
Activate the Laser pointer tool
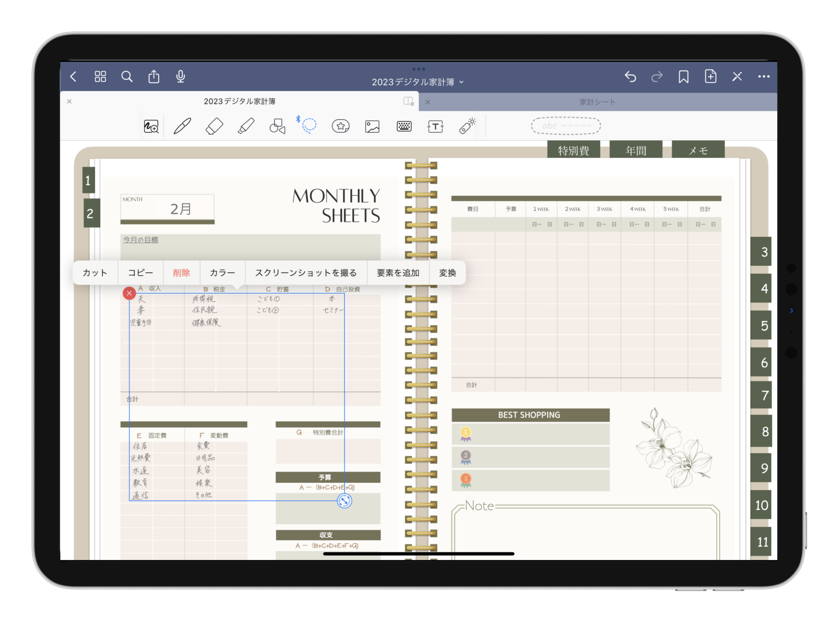(467, 126)
